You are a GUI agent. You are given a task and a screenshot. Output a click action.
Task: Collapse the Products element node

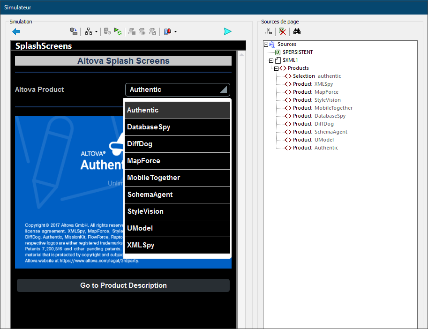276,68
